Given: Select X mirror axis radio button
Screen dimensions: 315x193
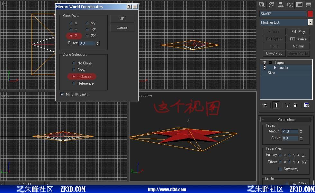Looking at the screenshot, I should pos(71,23).
